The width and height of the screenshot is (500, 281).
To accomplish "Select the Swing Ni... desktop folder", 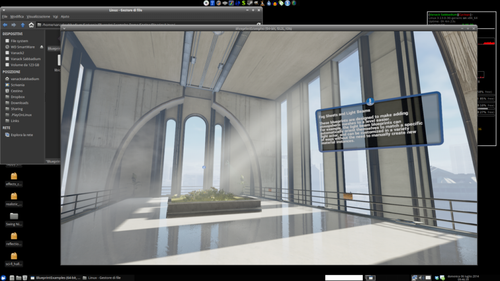I will (x=14, y=219).
